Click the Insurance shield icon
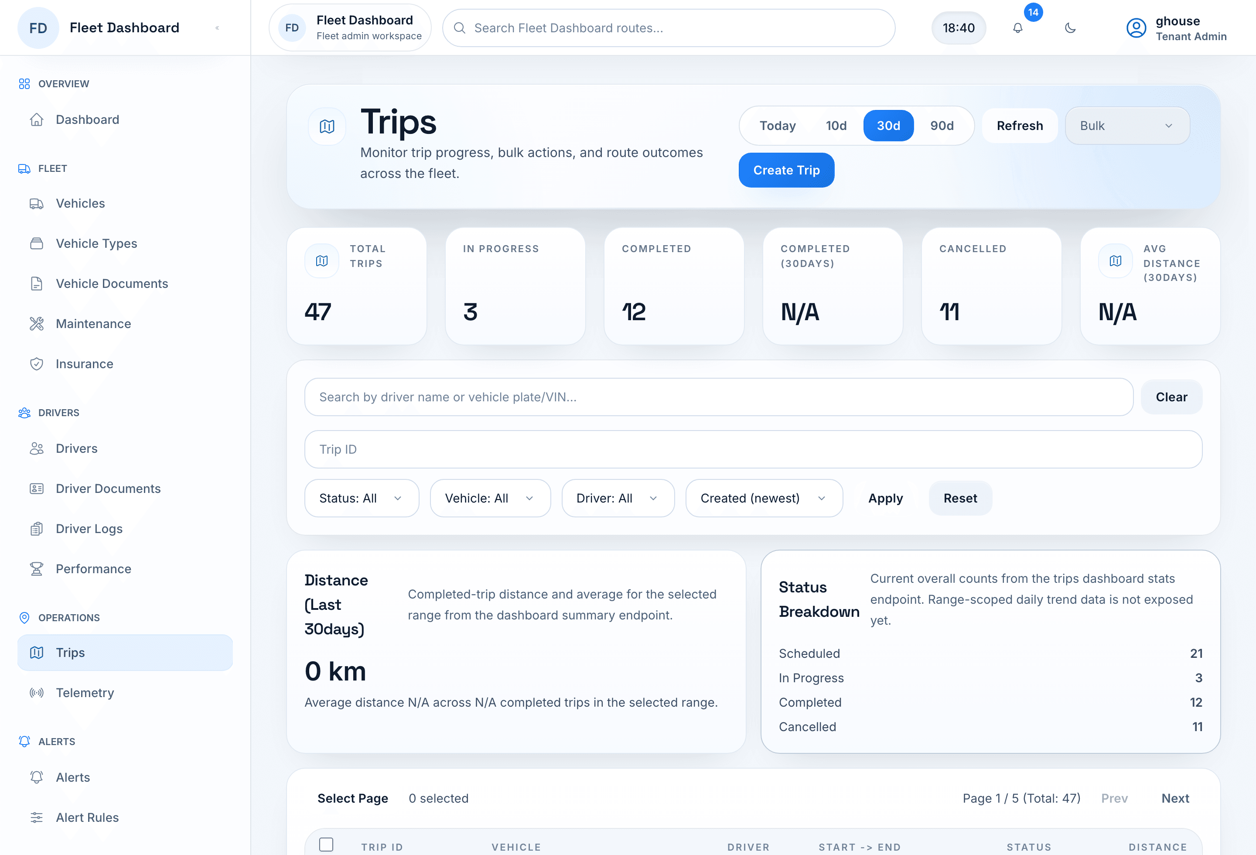 pos(36,364)
